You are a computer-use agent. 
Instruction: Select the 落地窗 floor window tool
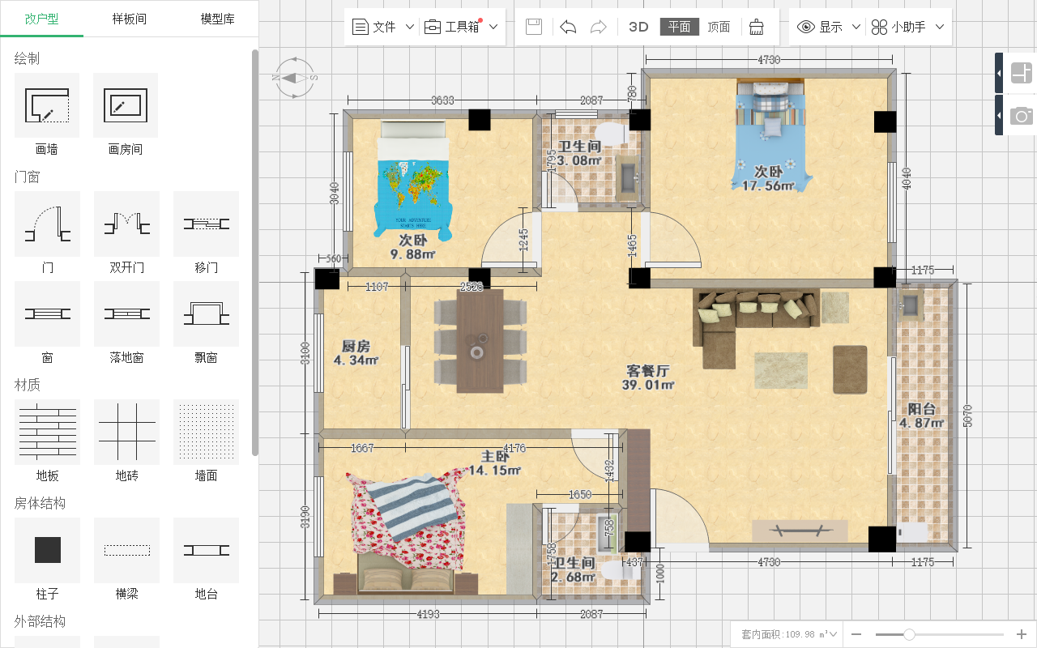pos(126,313)
